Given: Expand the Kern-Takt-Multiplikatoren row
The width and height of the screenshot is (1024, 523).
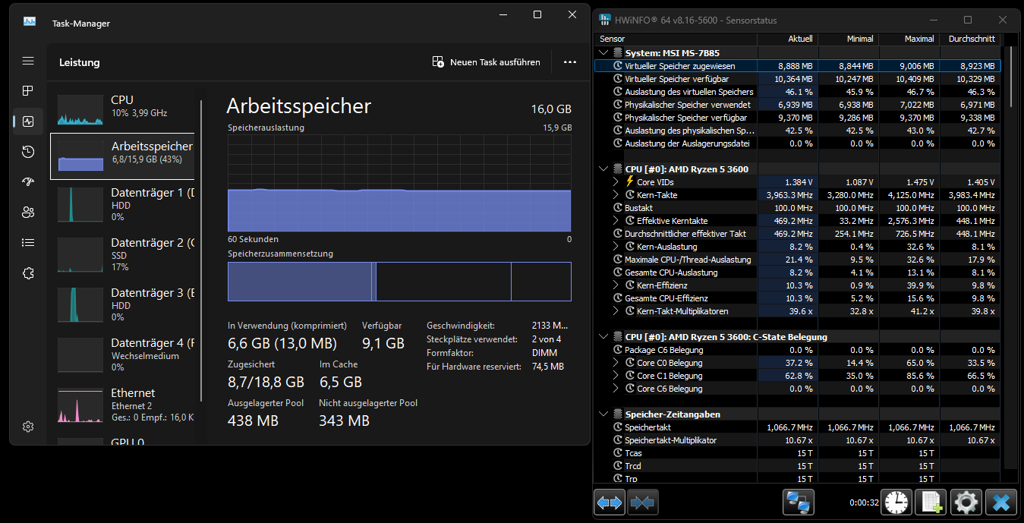Looking at the screenshot, I should pos(616,311).
